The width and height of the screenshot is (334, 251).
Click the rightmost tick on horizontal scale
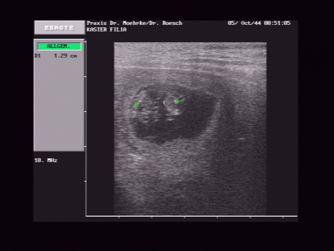(283, 216)
